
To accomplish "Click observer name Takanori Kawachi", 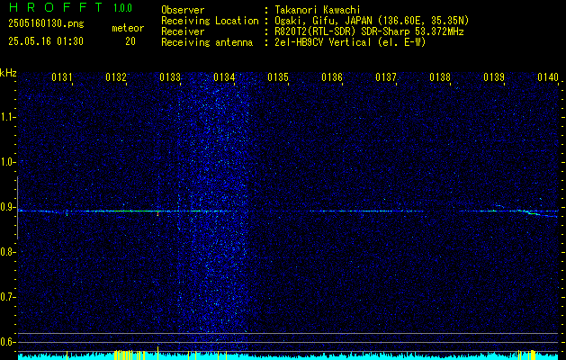I will pos(318,10).
